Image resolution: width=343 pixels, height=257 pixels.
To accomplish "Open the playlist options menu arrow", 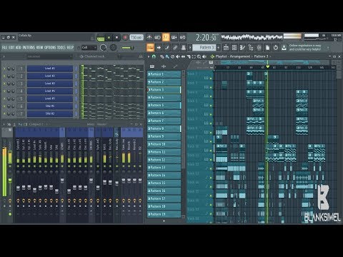I will (149, 56).
